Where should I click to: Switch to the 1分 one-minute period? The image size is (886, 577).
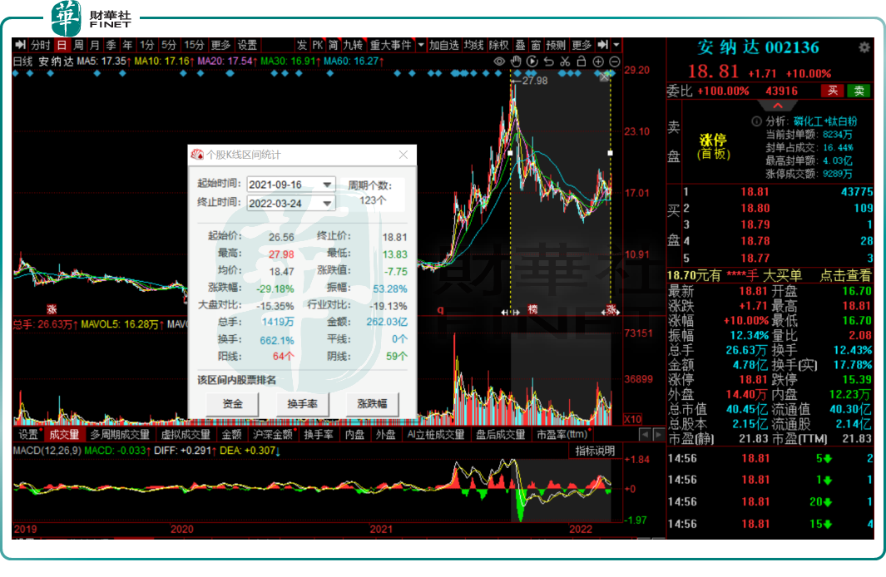click(147, 45)
